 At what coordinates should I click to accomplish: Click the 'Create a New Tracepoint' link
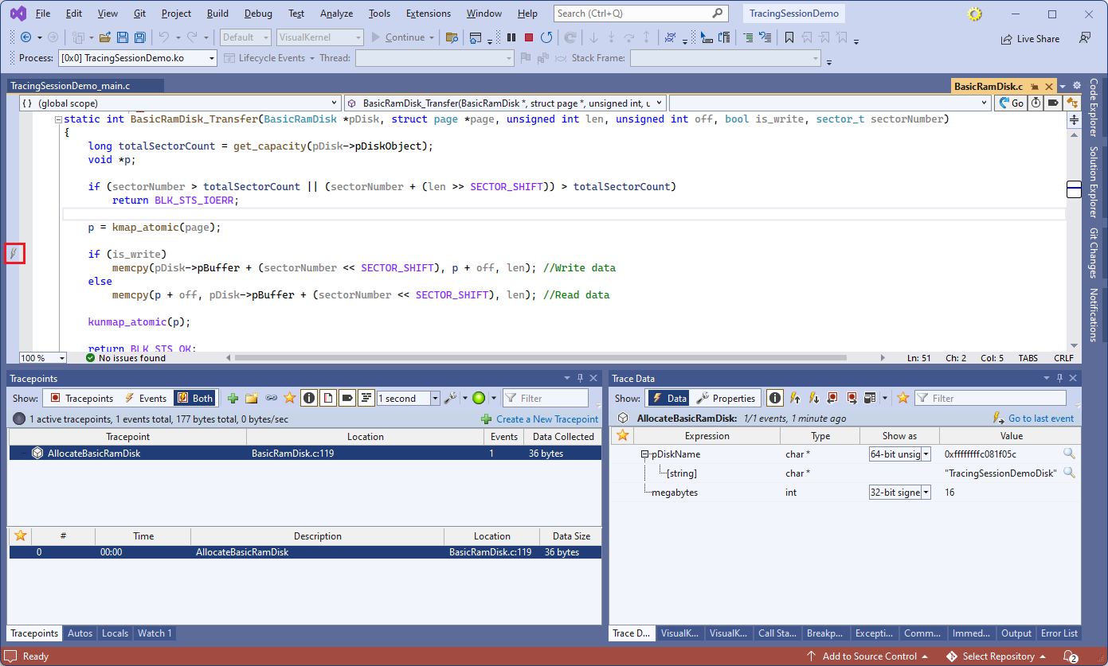546,419
